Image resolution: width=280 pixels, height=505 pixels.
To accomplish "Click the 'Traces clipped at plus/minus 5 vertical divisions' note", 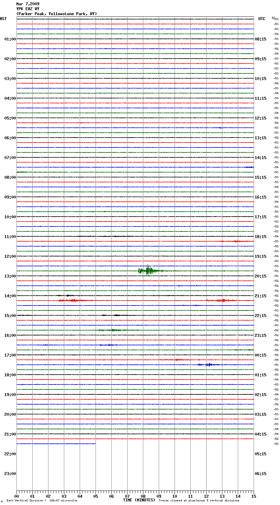I will pos(199,501).
